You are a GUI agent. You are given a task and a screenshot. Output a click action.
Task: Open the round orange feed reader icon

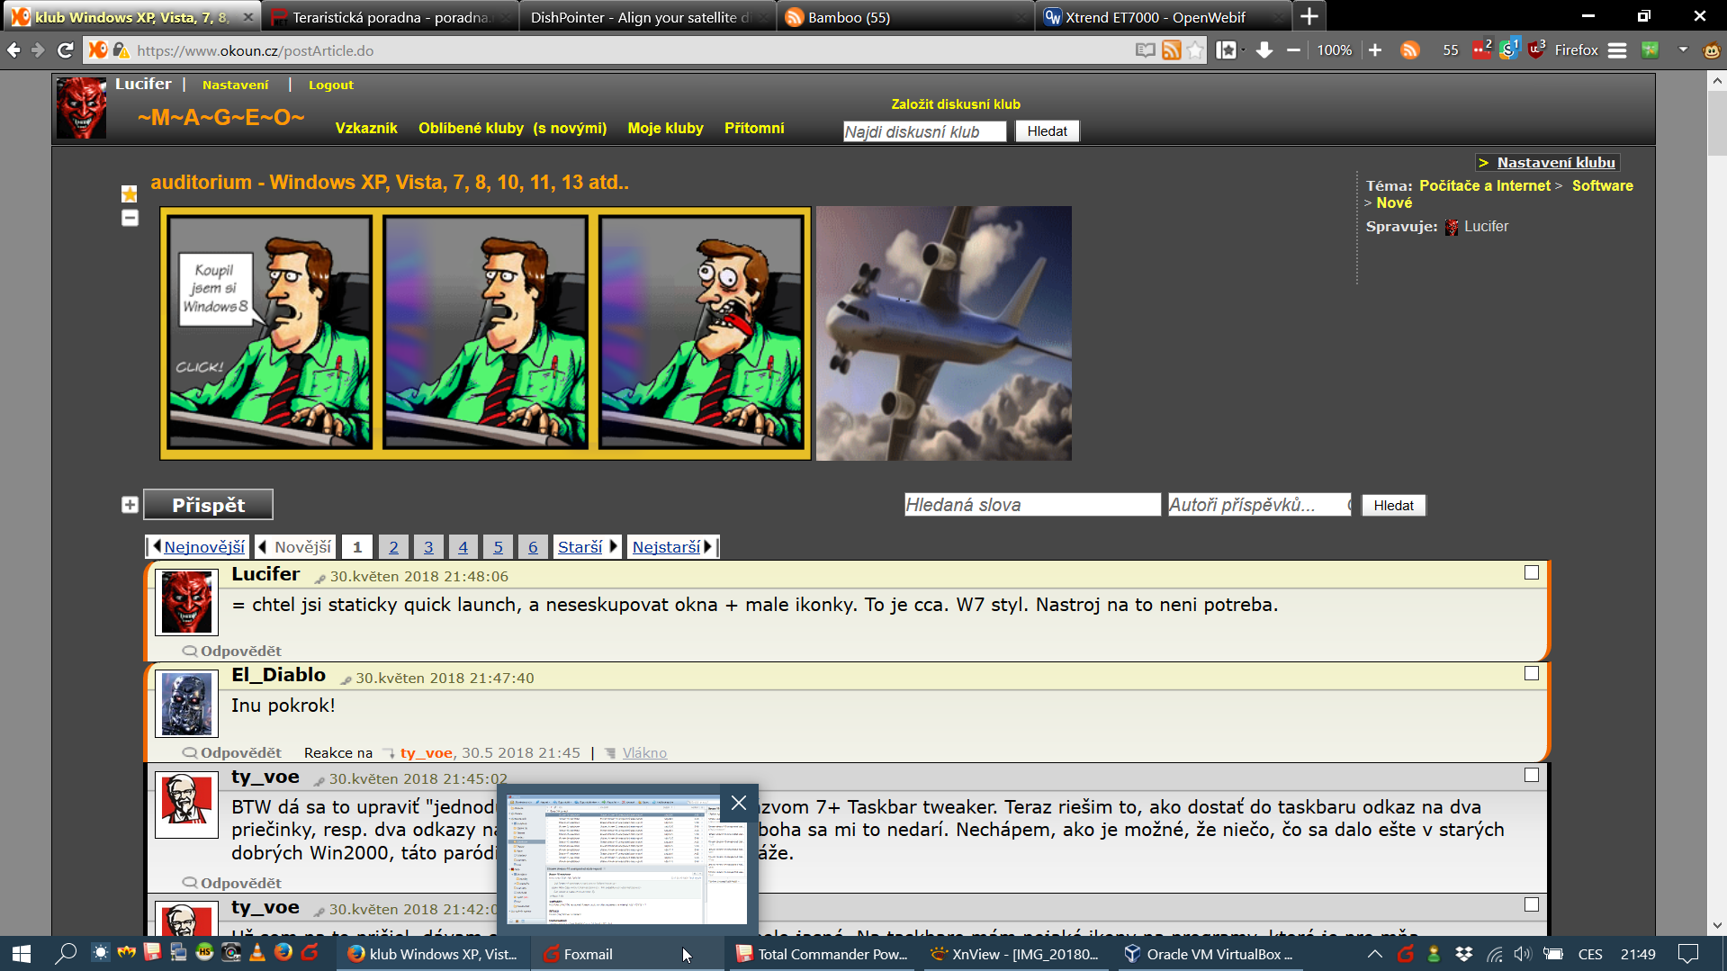[x=1410, y=50]
